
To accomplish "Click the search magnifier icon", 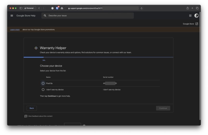I will pyautogui.click(x=45, y=16).
